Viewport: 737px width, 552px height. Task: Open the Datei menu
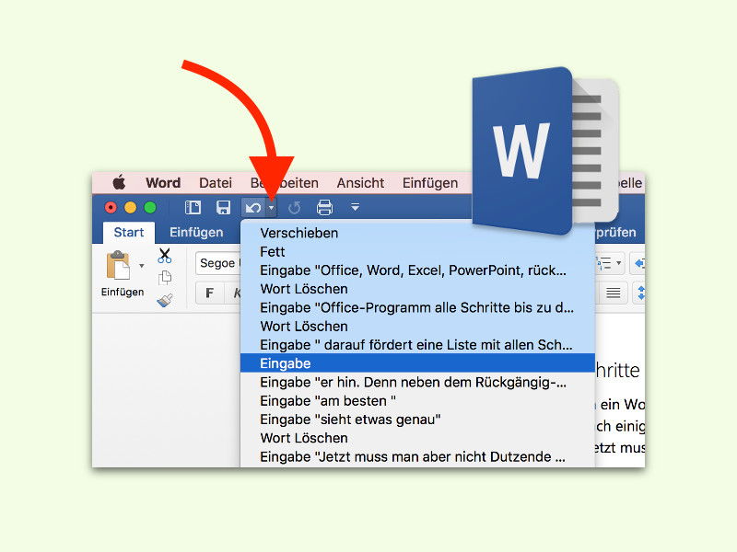point(216,182)
